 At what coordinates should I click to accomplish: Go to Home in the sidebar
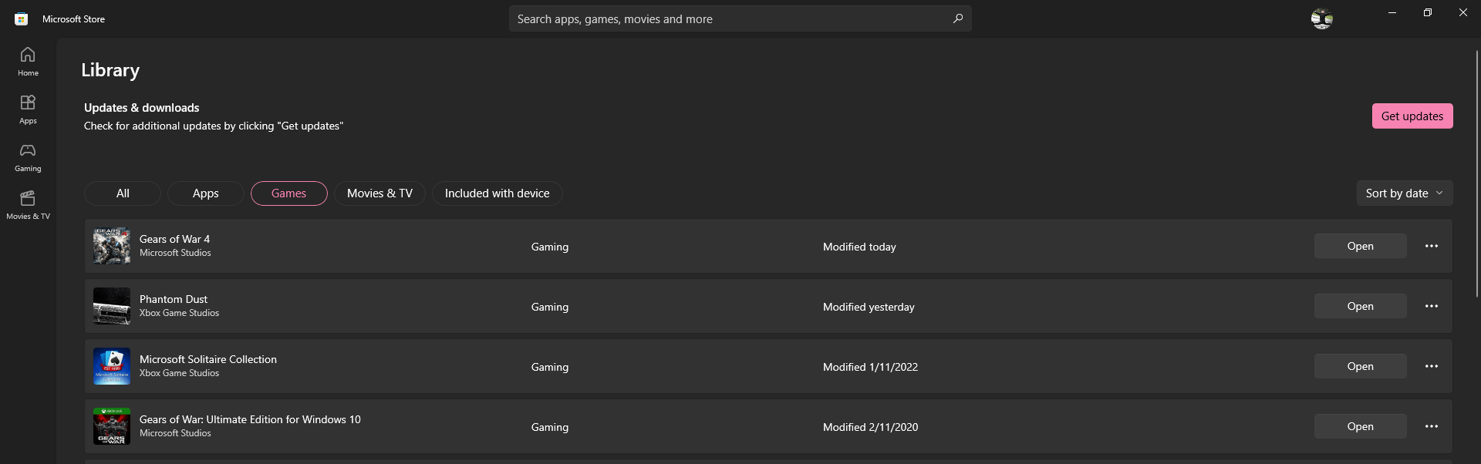pos(28,62)
